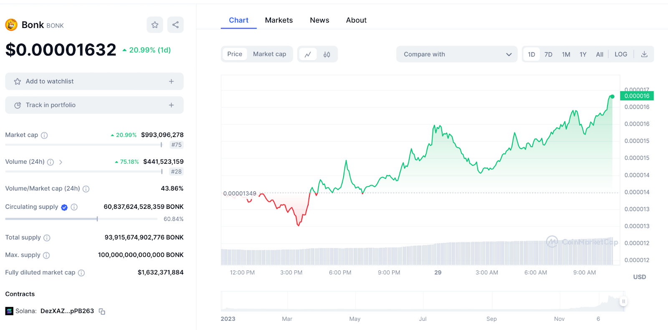Image resolution: width=668 pixels, height=330 pixels.
Task: Select the Price chart toggle
Action: (235, 54)
